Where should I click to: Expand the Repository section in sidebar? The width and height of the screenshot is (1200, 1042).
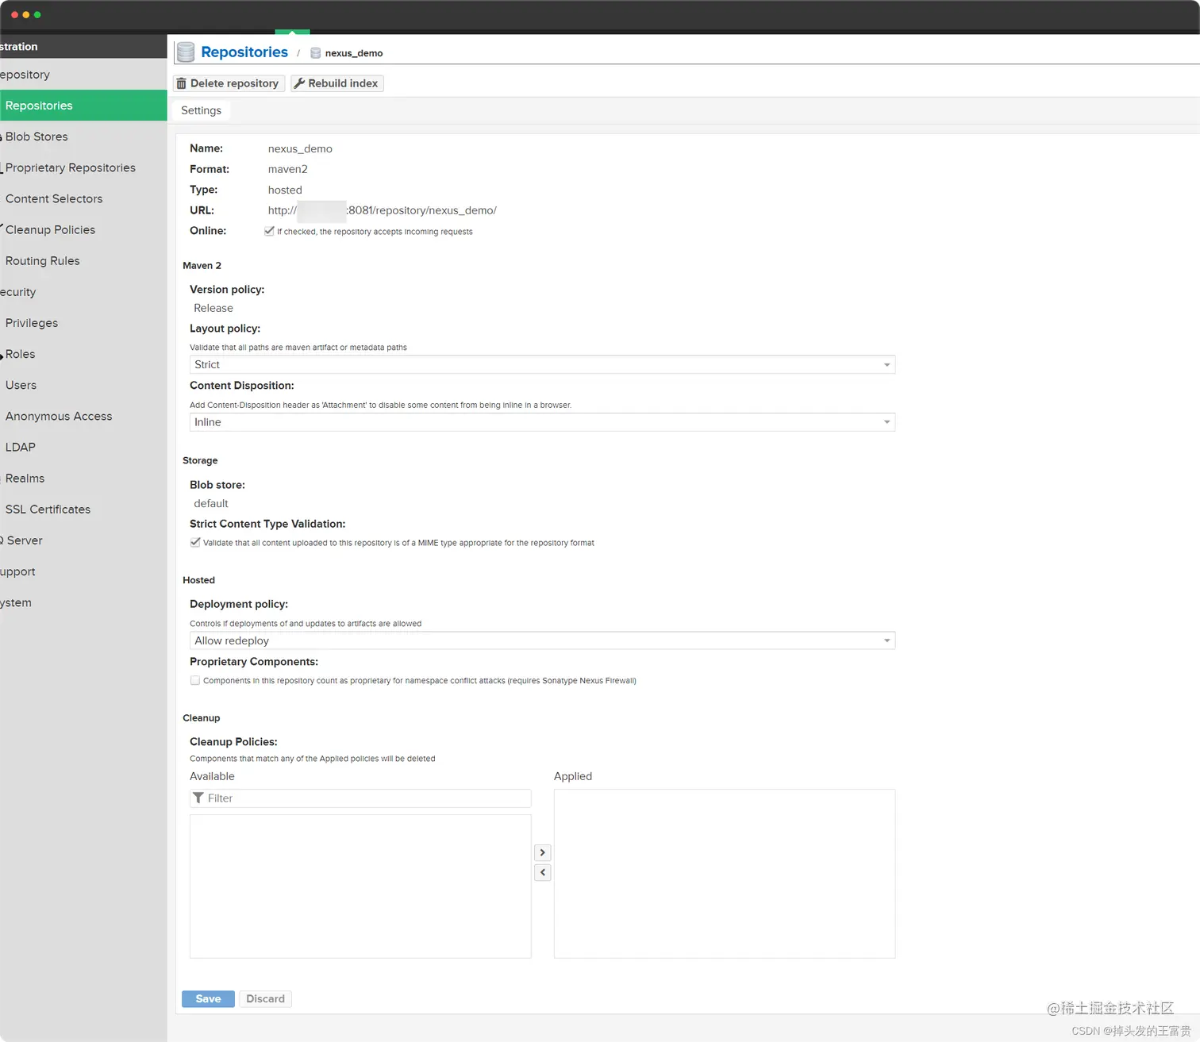coord(83,75)
